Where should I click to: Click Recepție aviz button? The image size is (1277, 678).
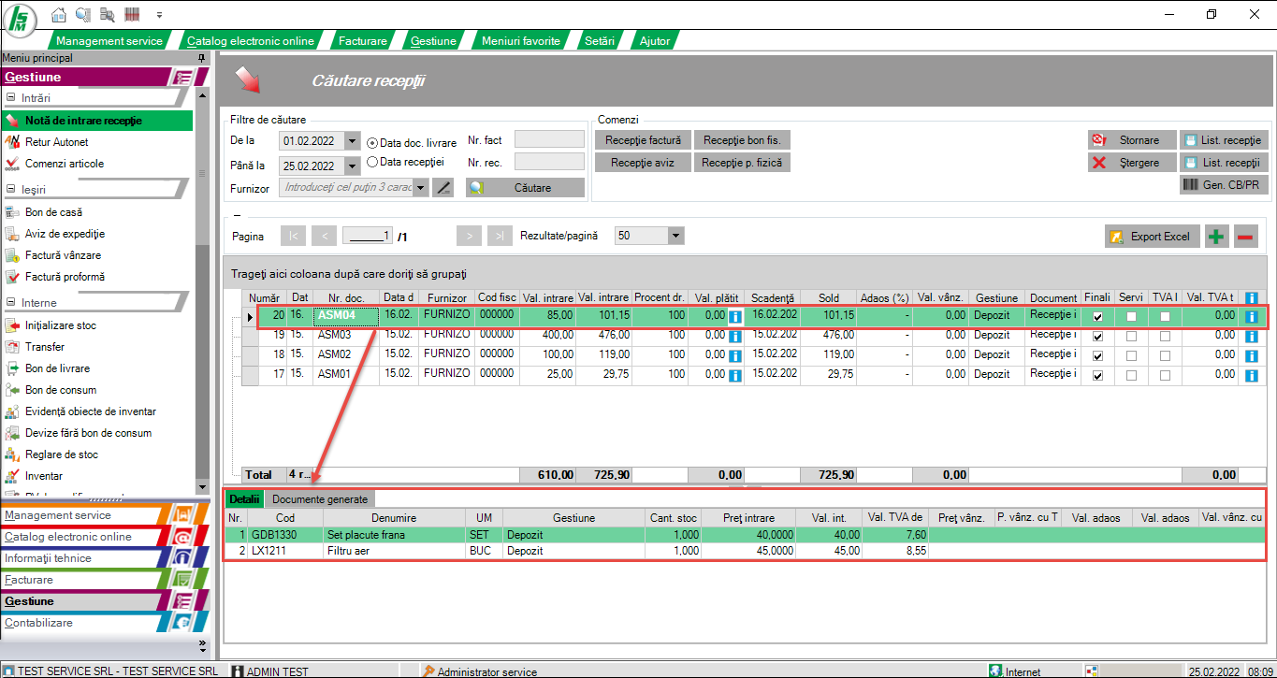pos(643,163)
